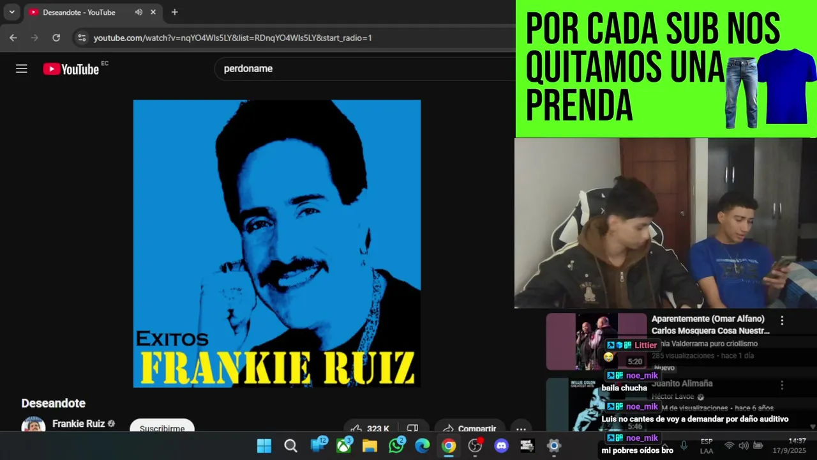Reload the current YouTube page
This screenshot has height=460, width=817.
point(56,38)
